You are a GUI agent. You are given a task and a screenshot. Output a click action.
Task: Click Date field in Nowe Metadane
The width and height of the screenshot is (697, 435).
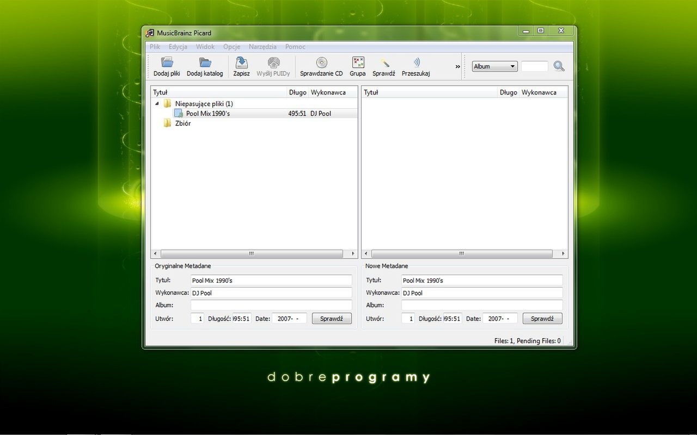point(500,319)
